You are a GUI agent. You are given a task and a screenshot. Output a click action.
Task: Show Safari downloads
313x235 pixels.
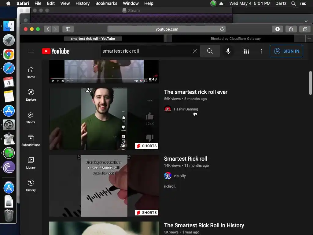tap(277, 29)
